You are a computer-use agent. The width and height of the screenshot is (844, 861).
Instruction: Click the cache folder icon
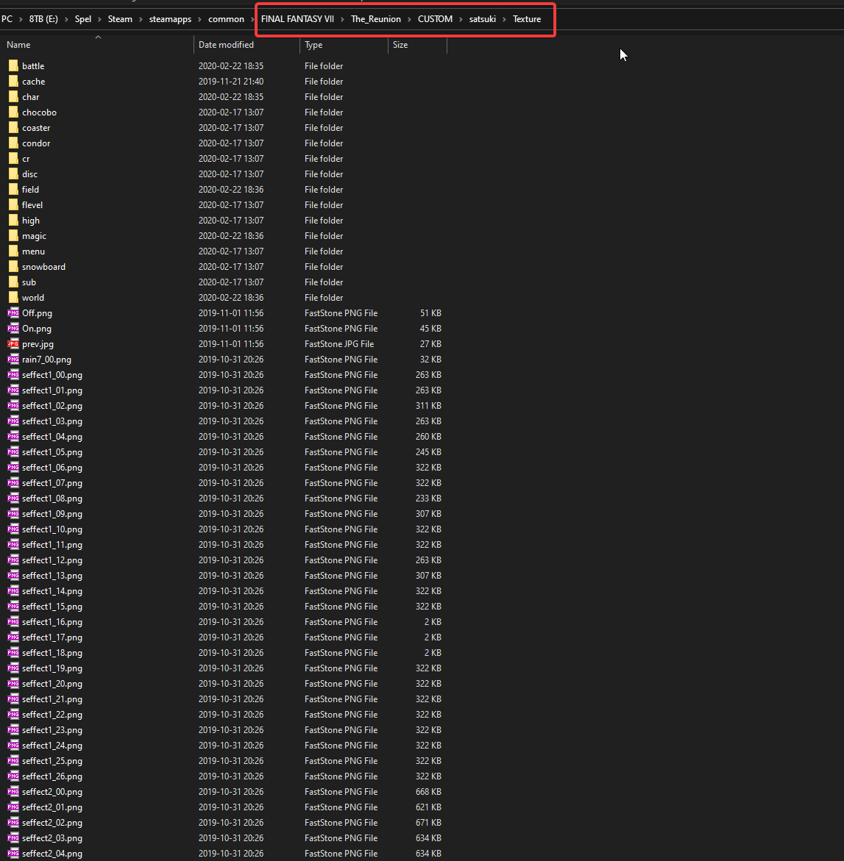(13, 82)
